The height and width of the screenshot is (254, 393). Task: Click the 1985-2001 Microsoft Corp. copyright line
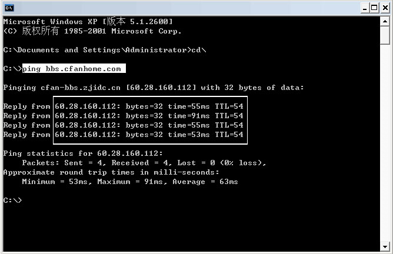pyautogui.click(x=92, y=31)
